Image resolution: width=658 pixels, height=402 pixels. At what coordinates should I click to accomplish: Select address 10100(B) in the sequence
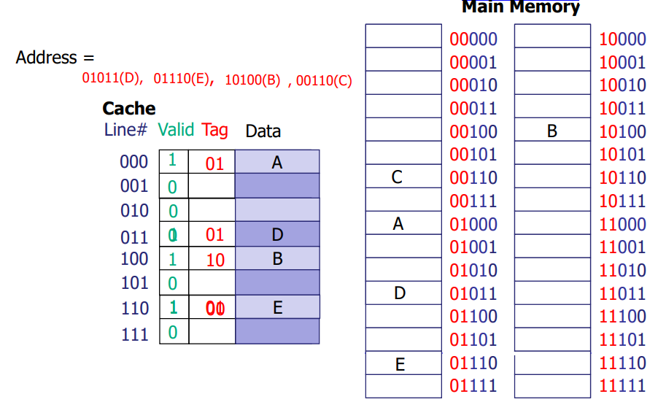click(252, 80)
